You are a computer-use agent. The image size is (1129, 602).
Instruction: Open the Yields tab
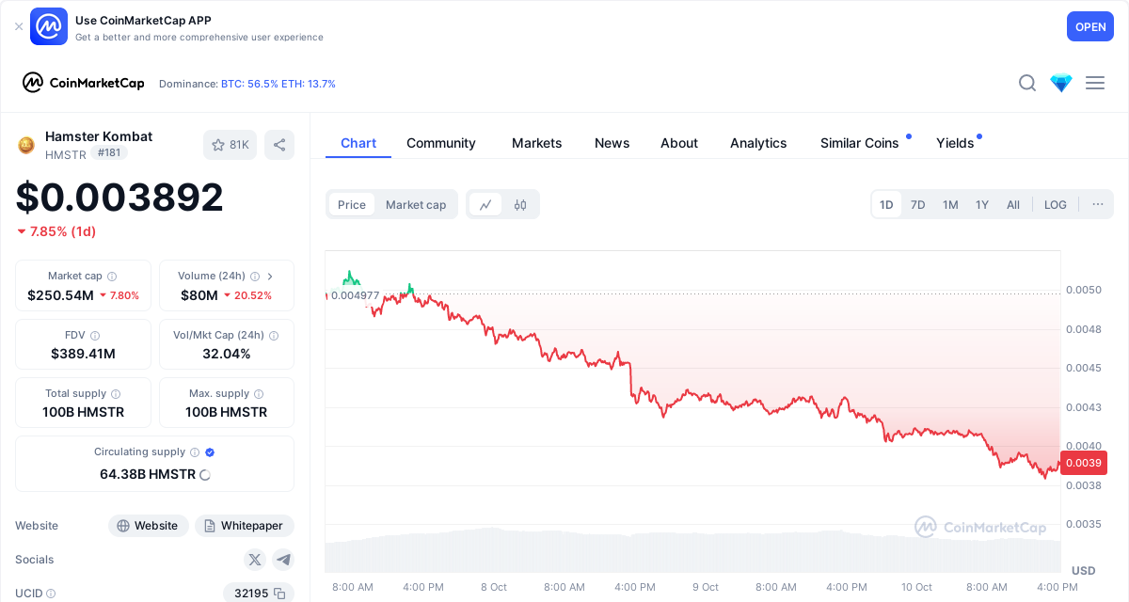[955, 143]
